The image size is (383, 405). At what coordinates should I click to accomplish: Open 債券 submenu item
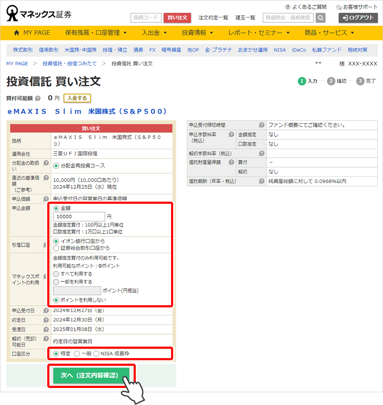coord(138,50)
